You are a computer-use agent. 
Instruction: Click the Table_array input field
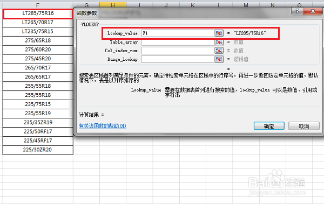pos(178,42)
